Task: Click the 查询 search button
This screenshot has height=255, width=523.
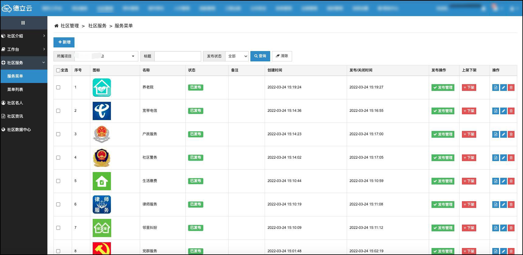Action: (260, 56)
